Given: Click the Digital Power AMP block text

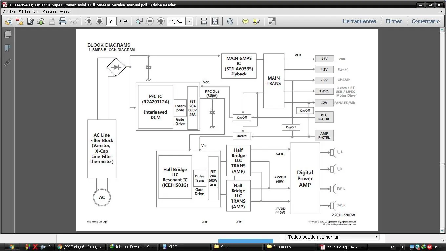Looking at the screenshot, I should (x=305, y=178).
